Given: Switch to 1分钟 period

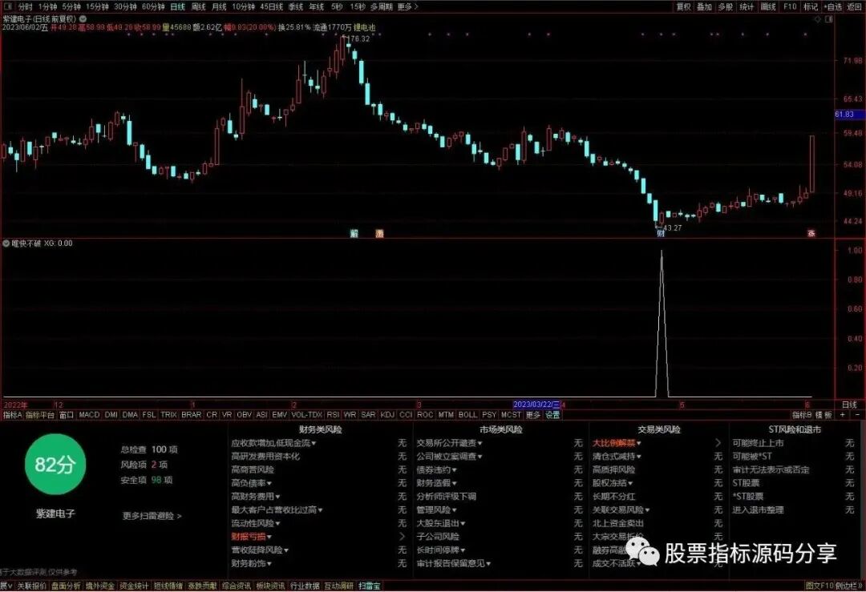Looking at the screenshot, I should [47, 6].
